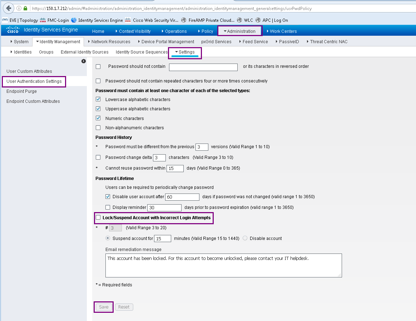Enable Non-alphanumeric characters requirement
The width and height of the screenshot is (416, 321).
(x=98, y=127)
